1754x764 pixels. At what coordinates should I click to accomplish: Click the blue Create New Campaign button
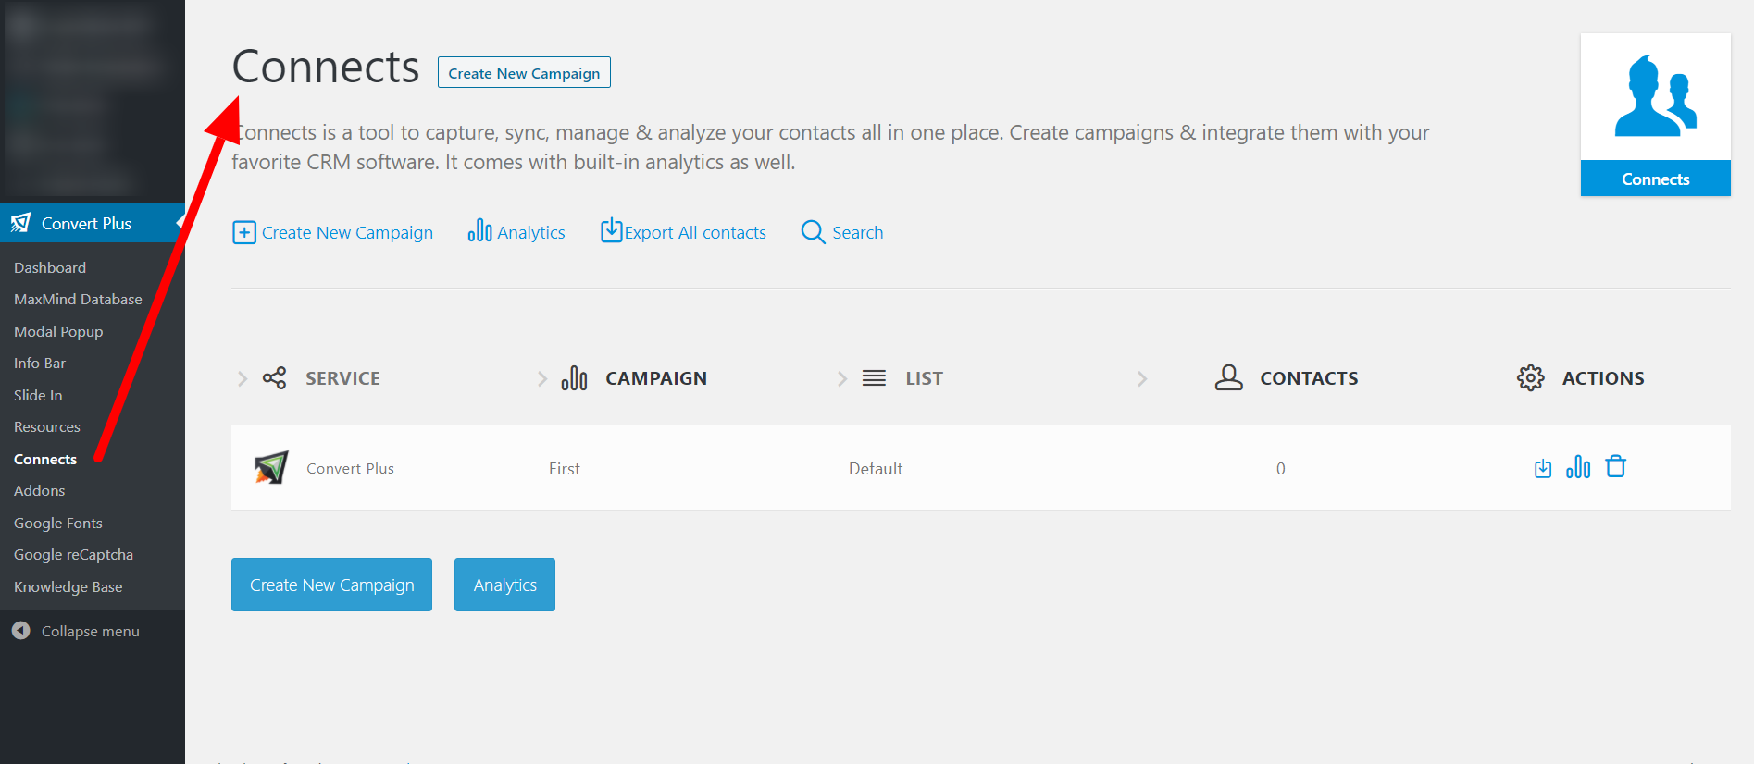(331, 585)
